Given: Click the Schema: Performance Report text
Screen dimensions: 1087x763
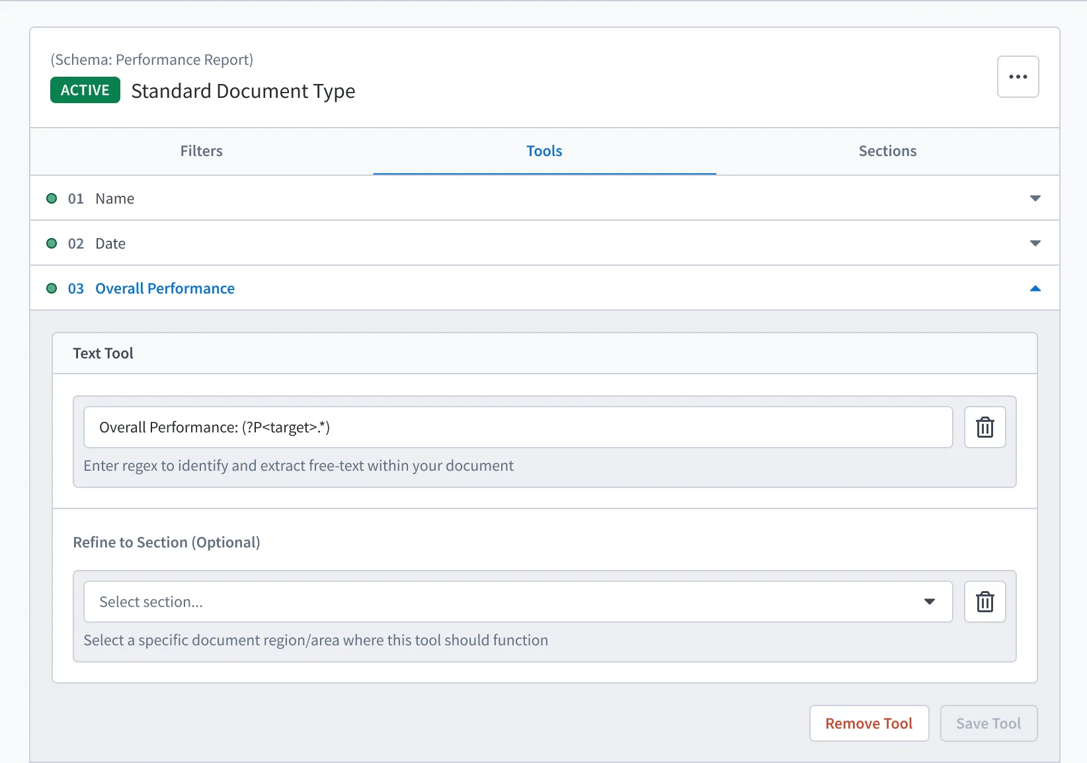Looking at the screenshot, I should pos(151,60).
